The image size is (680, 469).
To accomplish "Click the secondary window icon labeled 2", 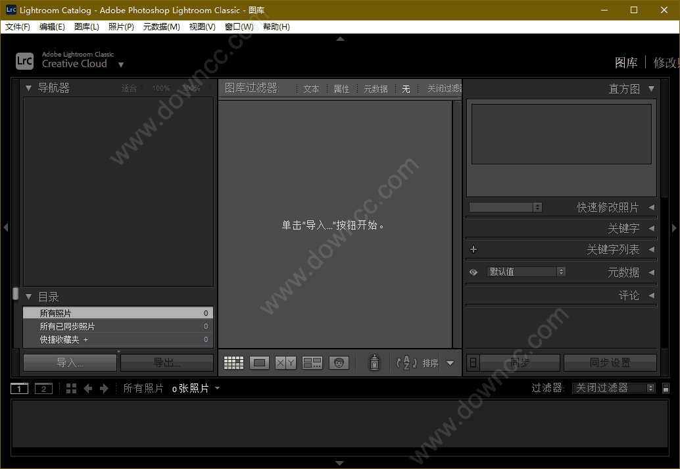I will pos(43,388).
